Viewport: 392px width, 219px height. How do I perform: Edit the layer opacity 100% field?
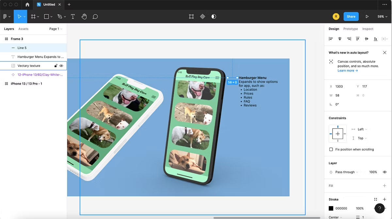point(373,172)
